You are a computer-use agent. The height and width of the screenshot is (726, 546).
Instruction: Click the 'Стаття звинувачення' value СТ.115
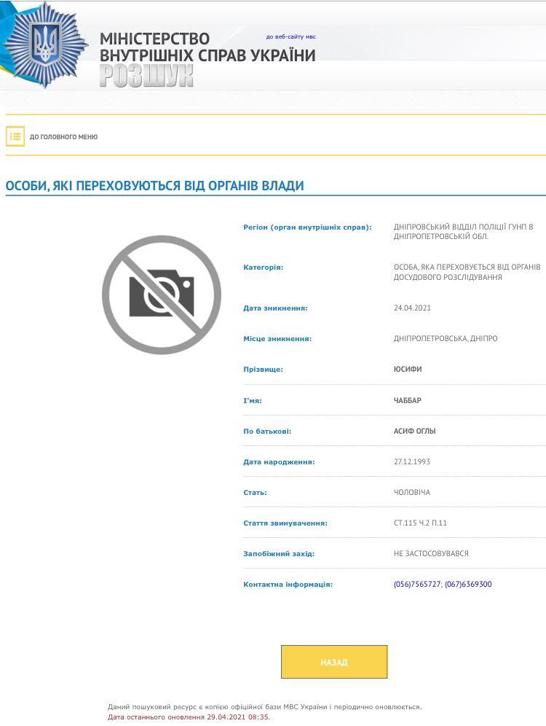point(420,523)
